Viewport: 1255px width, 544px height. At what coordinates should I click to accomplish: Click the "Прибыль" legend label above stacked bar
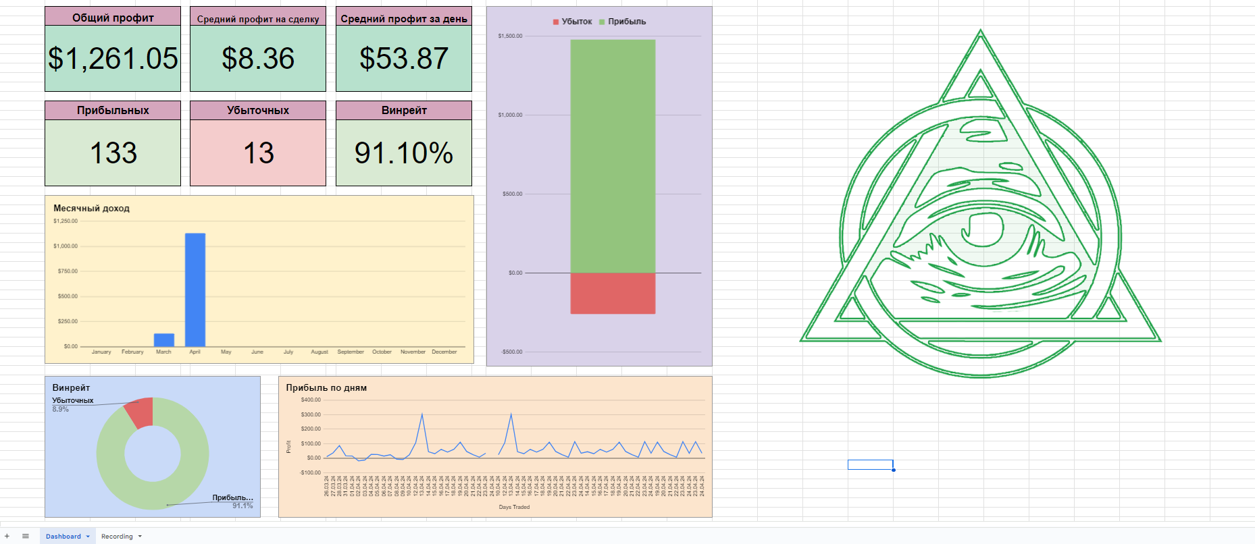point(627,22)
